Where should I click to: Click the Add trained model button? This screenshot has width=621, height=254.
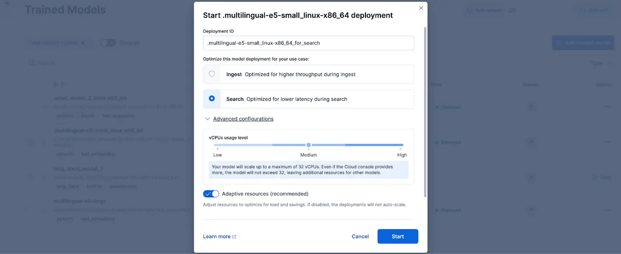click(583, 43)
